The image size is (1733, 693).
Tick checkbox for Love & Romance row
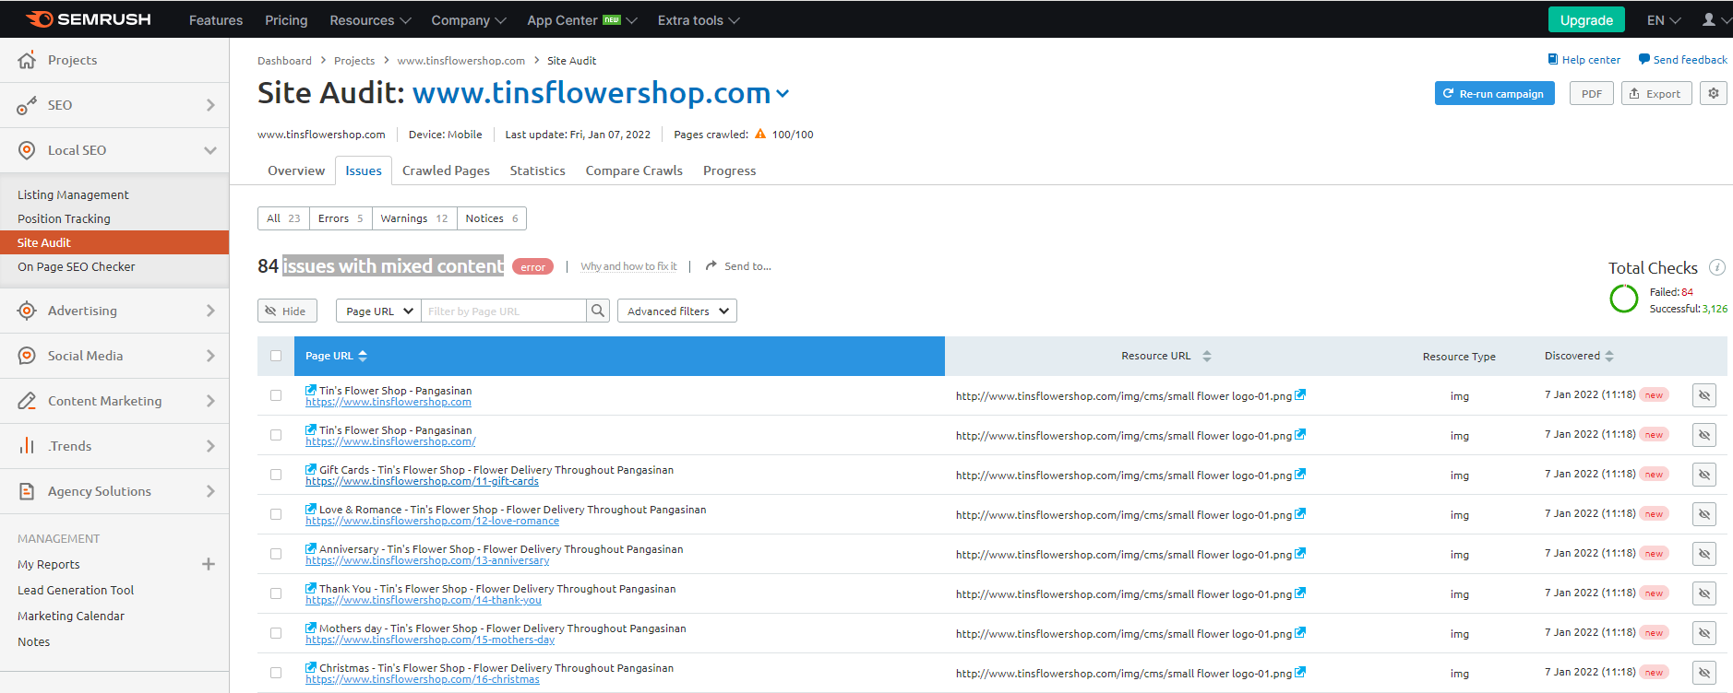click(276, 514)
